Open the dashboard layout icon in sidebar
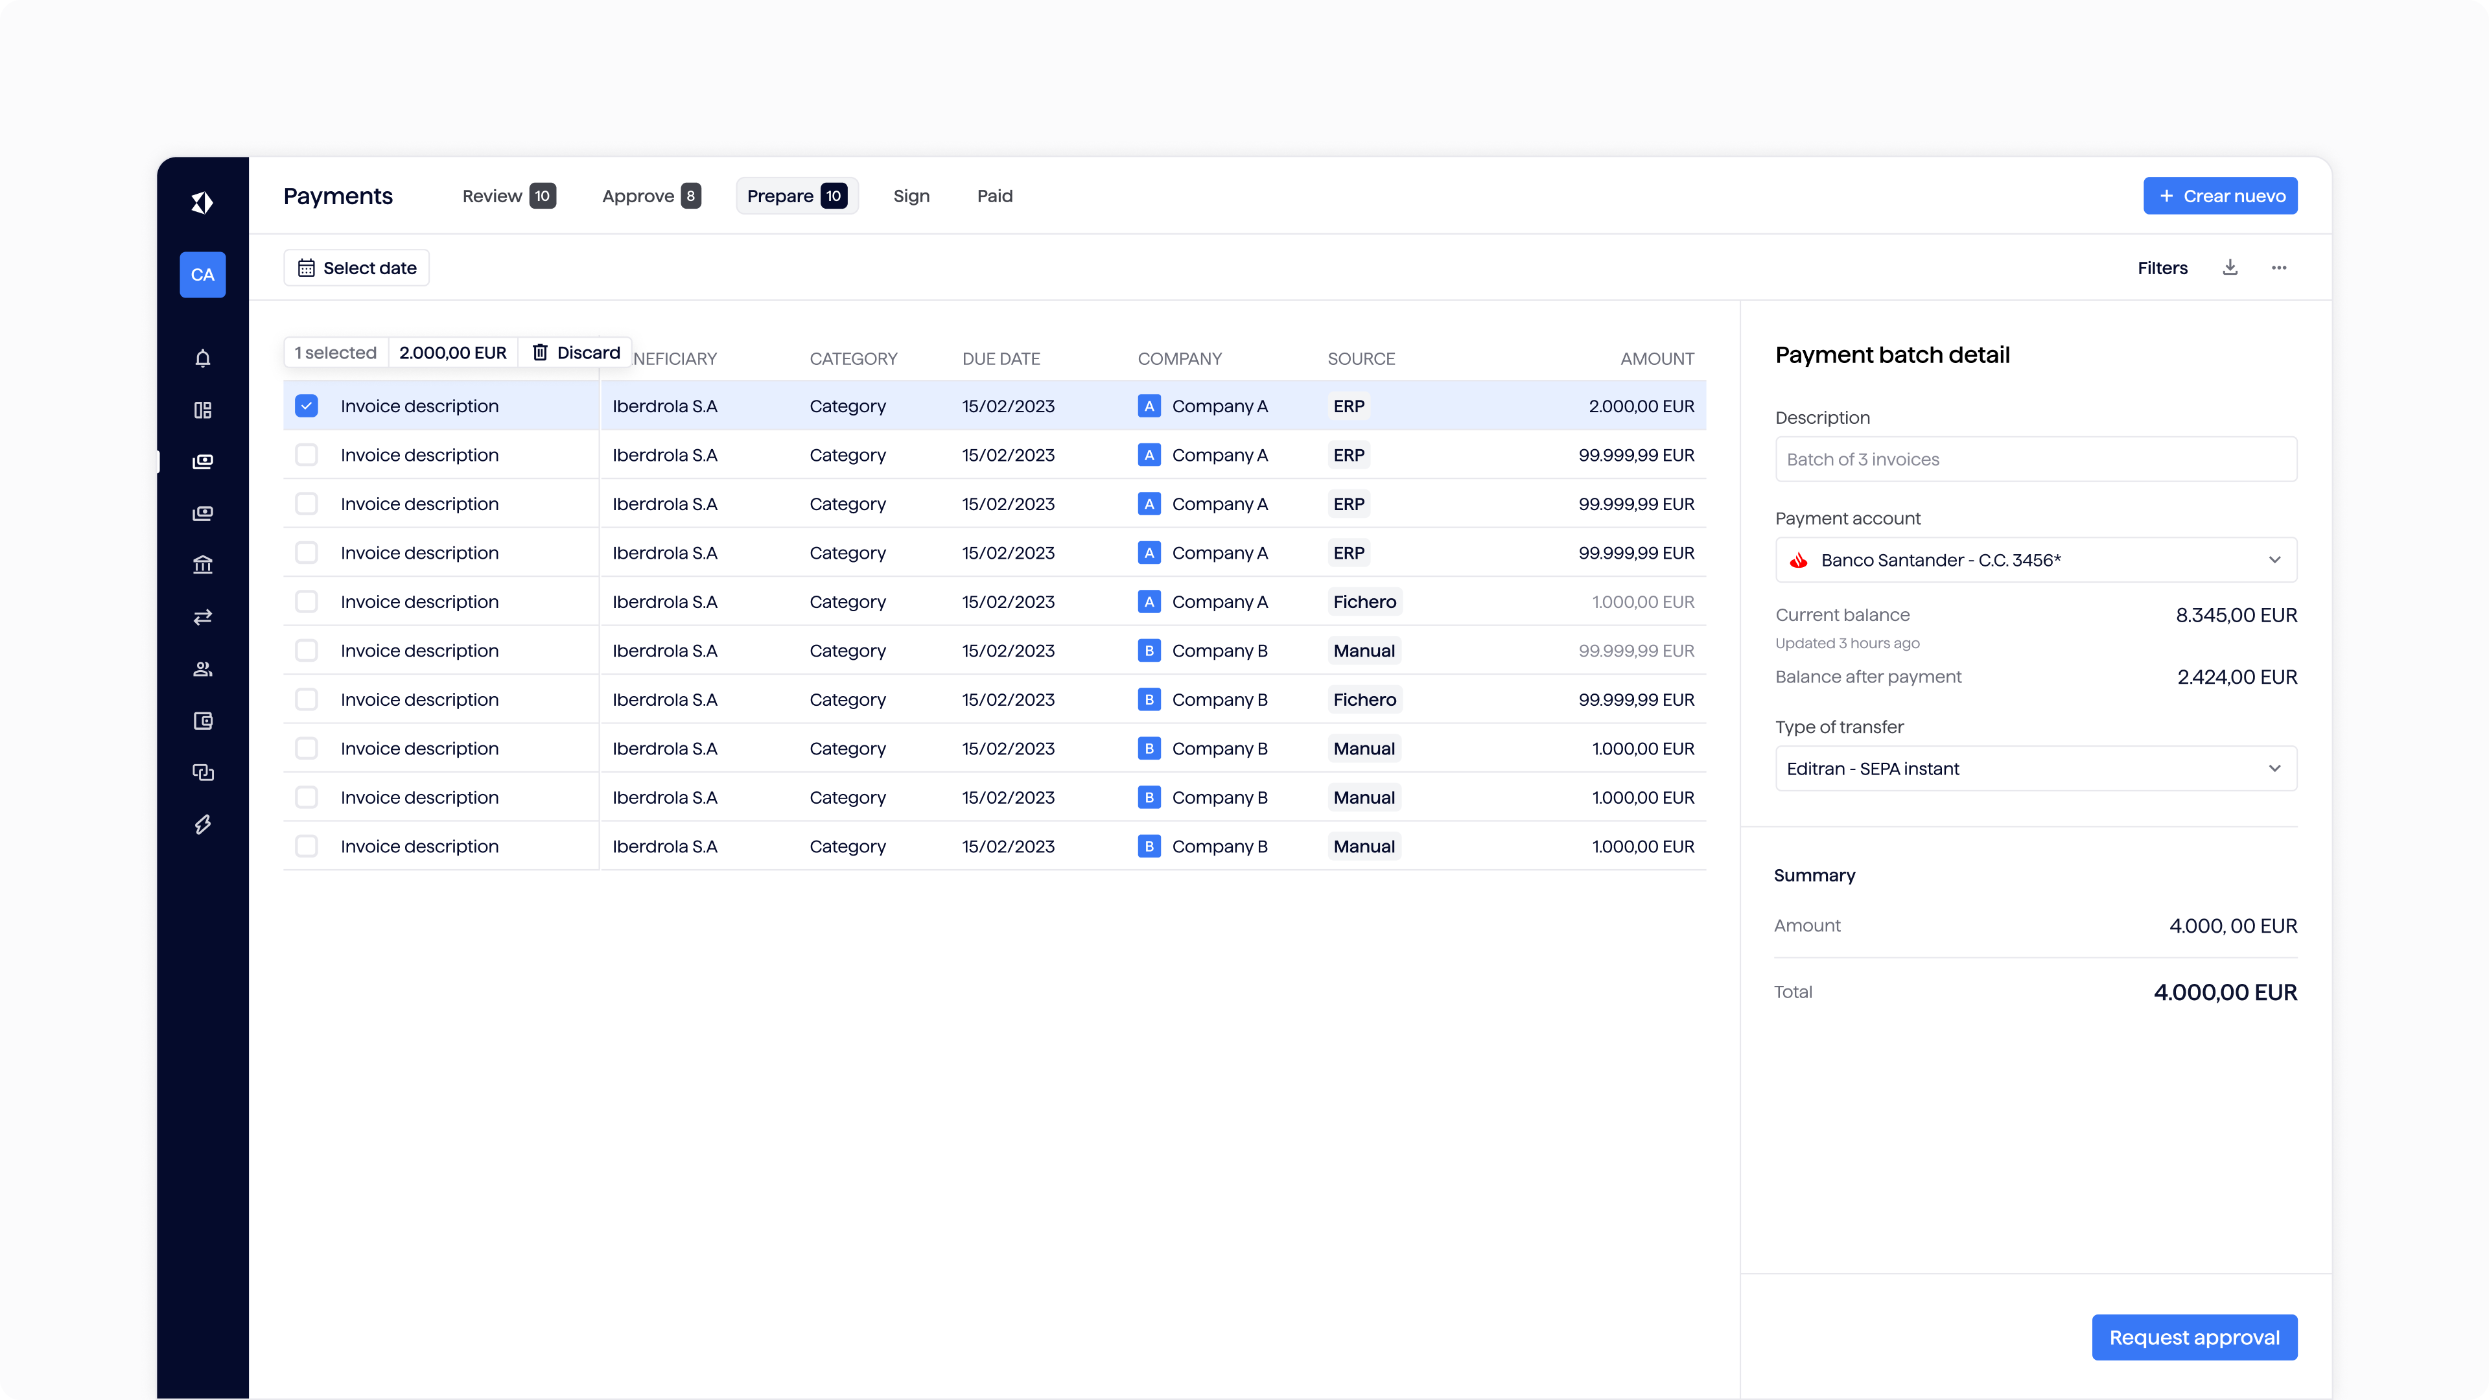 (x=202, y=411)
